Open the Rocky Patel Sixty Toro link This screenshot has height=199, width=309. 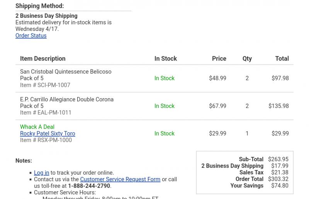click(48, 134)
